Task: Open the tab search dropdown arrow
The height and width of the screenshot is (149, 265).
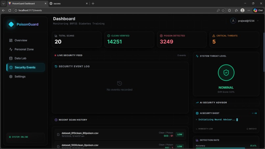Action: (3, 3)
